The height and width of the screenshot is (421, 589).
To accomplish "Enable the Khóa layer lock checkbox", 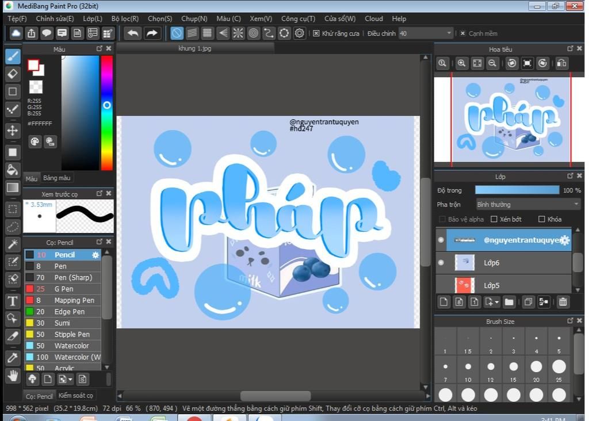I will coord(541,219).
